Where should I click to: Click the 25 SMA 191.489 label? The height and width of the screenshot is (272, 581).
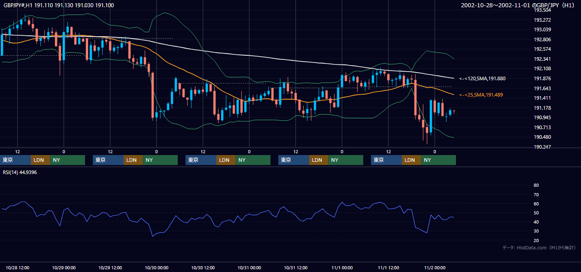pyautogui.click(x=481, y=95)
